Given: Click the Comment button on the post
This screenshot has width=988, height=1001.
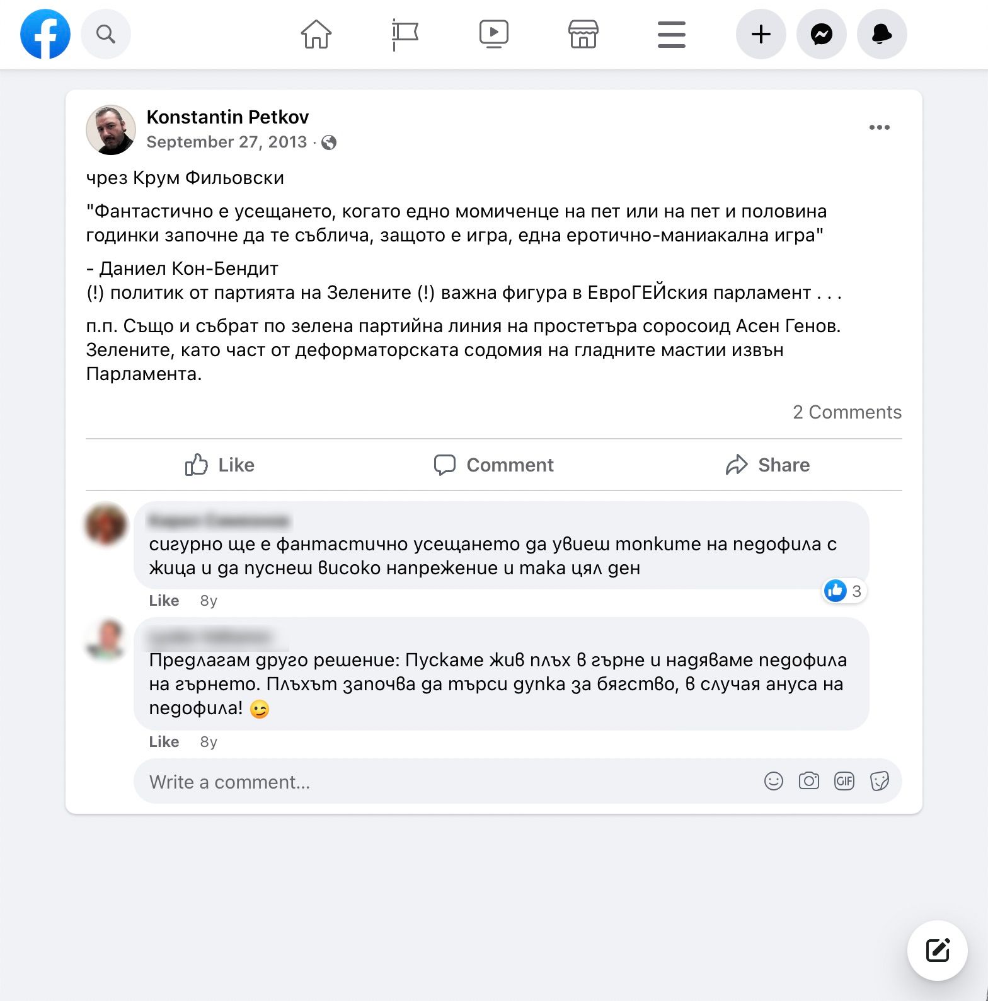Looking at the screenshot, I should click(x=494, y=465).
